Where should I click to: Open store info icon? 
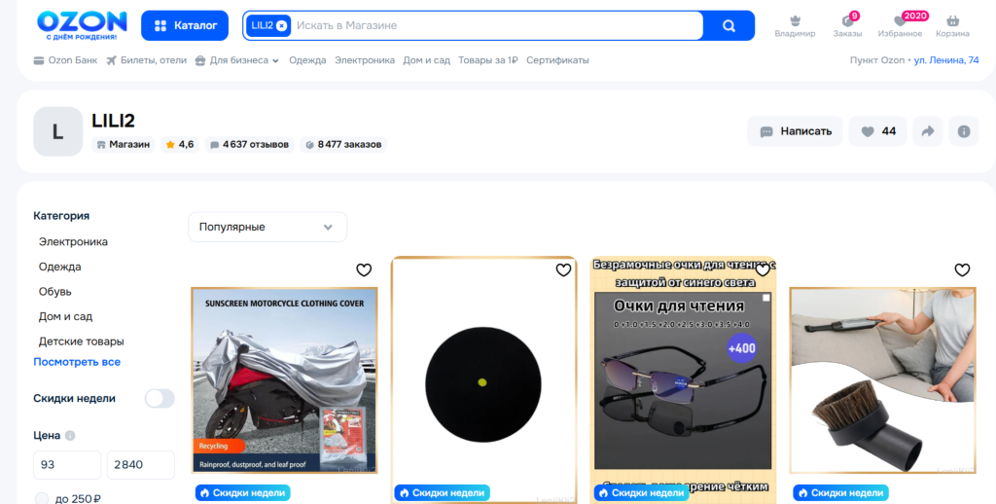click(x=964, y=131)
